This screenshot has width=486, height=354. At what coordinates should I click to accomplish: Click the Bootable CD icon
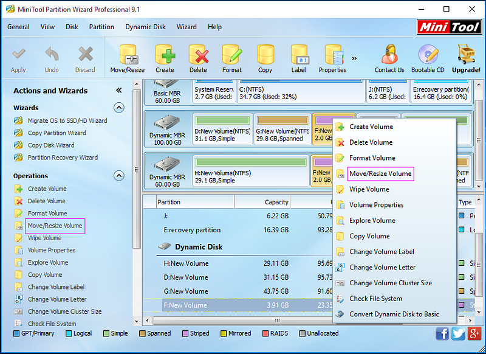coord(428,54)
